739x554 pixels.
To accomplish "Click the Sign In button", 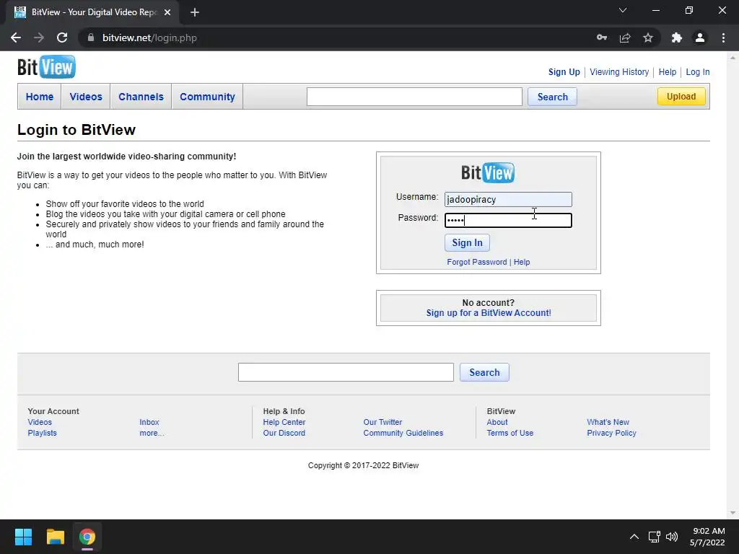I will click(467, 242).
